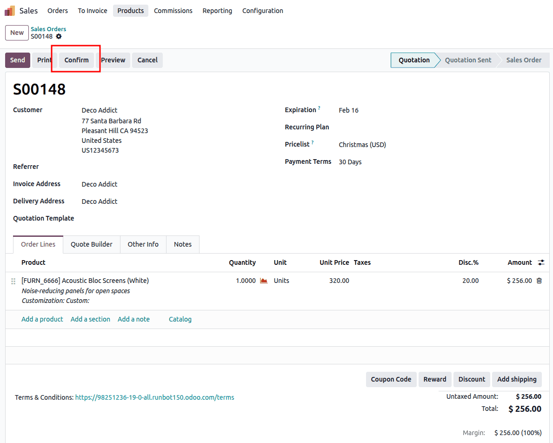The image size is (553, 443).
Task: Open the Terms & Conditions link
Action: pyautogui.click(x=154, y=397)
